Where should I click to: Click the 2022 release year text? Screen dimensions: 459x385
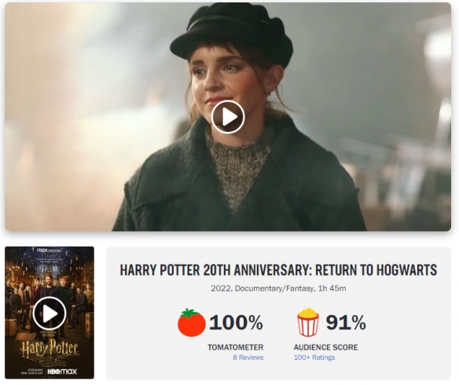222,288
